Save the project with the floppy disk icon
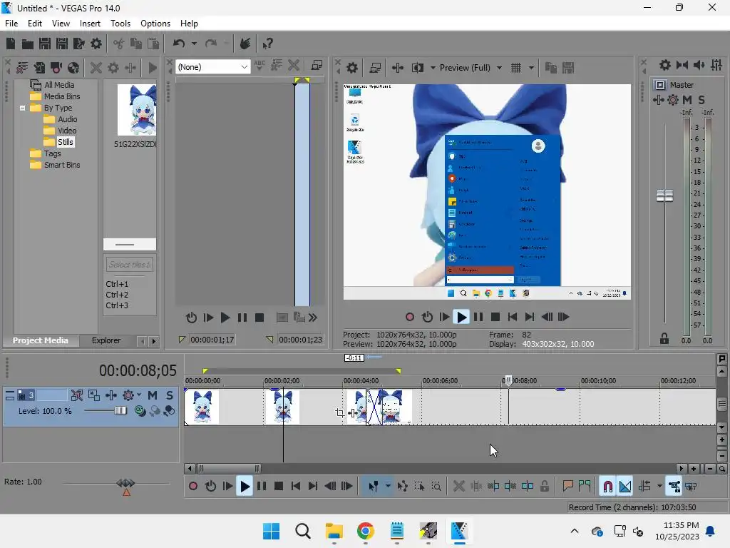 (45, 44)
